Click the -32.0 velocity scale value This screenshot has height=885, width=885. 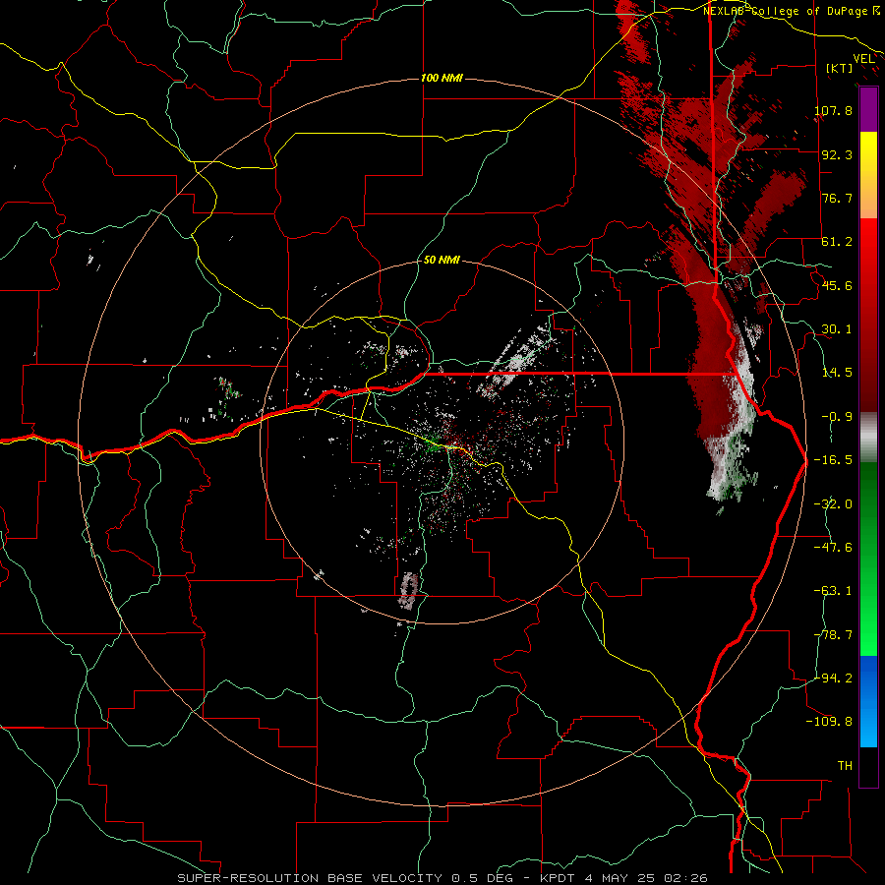pos(833,503)
